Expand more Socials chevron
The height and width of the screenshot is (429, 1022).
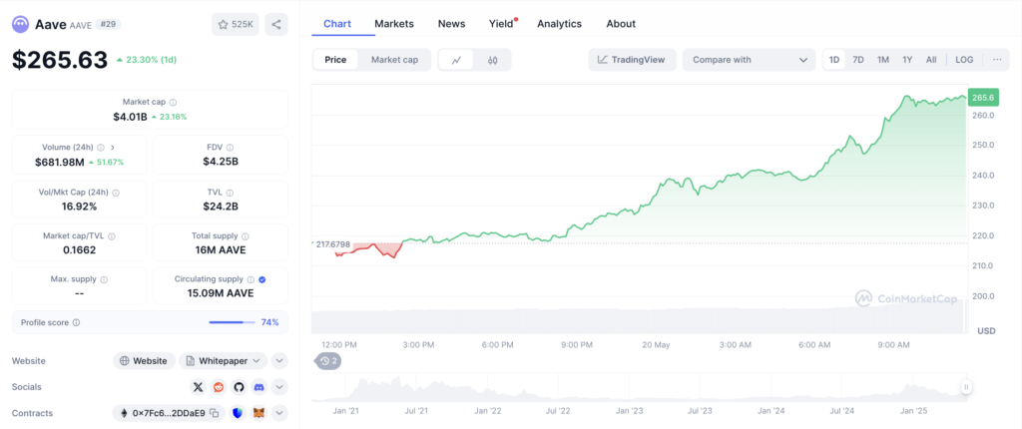(279, 387)
